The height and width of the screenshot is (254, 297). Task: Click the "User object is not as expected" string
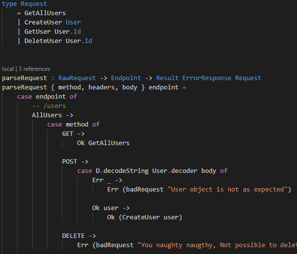pyautogui.click(x=227, y=190)
